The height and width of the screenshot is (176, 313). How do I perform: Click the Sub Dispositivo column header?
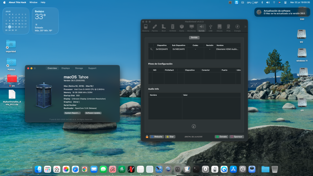coord(179,45)
